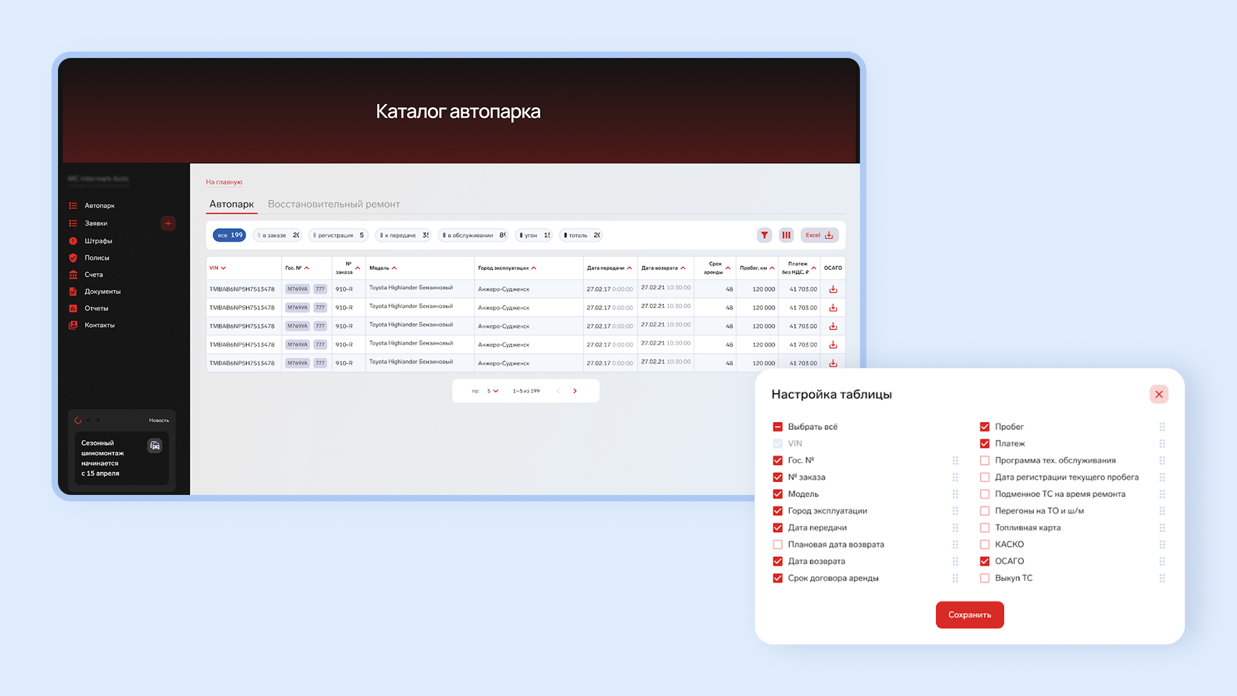Image resolution: width=1237 pixels, height=696 pixels.
Task: Sort by the VIN column chevron
Action: coord(224,268)
